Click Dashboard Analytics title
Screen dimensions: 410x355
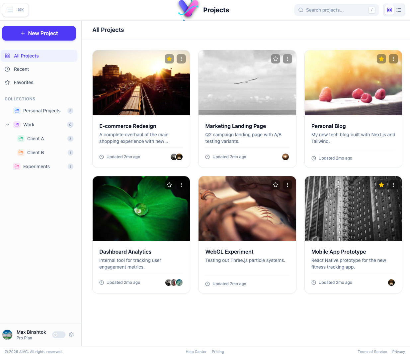125,252
